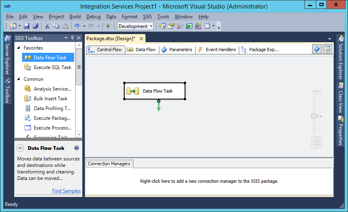Image resolution: width=348 pixels, height=212 pixels.
Task: Collapse the Favorites group in toolbox
Action: 19,48
